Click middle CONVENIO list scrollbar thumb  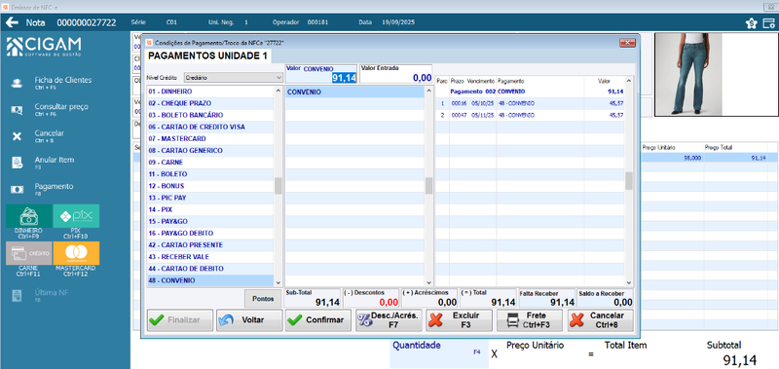pyautogui.click(x=428, y=186)
